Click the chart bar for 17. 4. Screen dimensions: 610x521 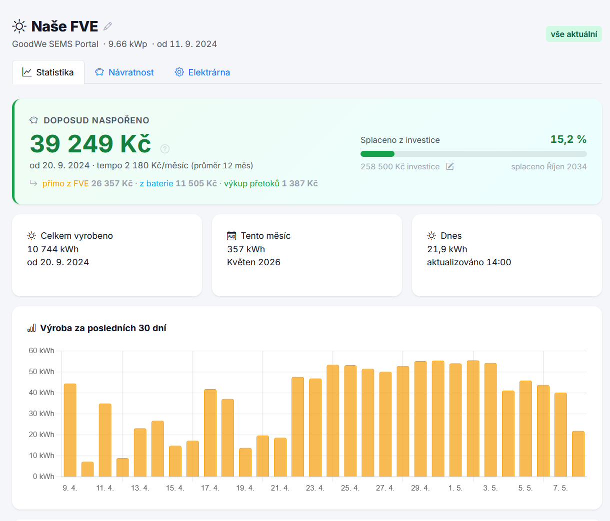click(x=210, y=433)
